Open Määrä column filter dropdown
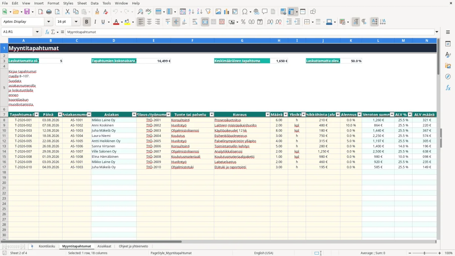455x256 pixels. (x=286, y=115)
